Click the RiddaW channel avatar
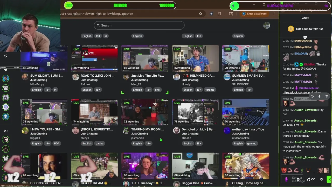 point(75,77)
